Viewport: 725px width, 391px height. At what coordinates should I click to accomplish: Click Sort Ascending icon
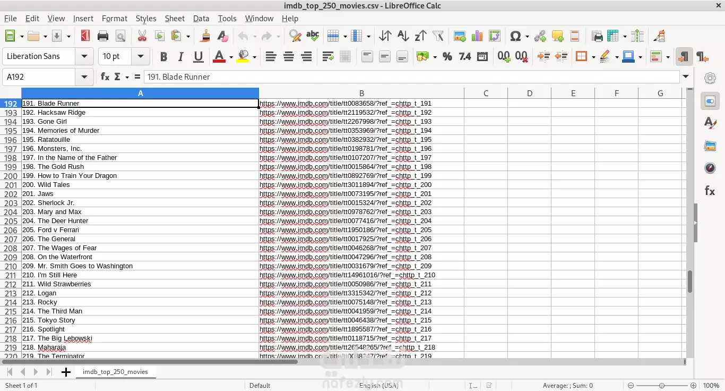tap(403, 36)
